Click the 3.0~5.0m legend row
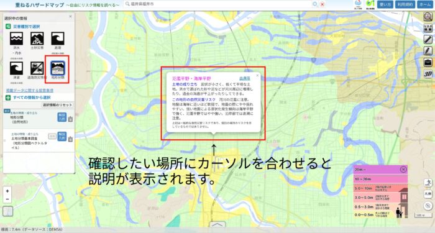This screenshot has width=435, height=233. (380, 198)
